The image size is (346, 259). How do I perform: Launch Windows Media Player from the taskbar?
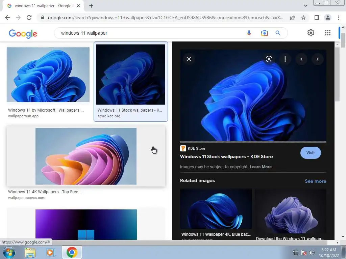point(50,252)
